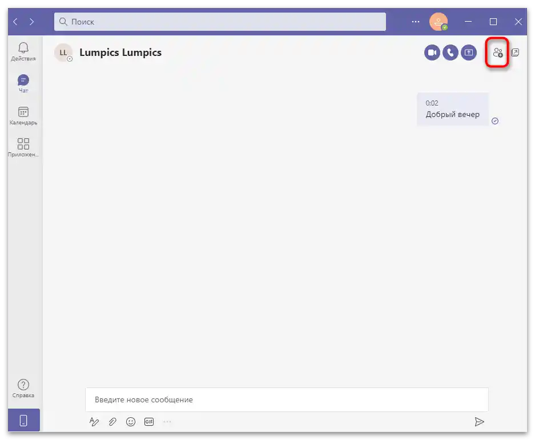Click the 0:02 message timestamp

pos(432,103)
